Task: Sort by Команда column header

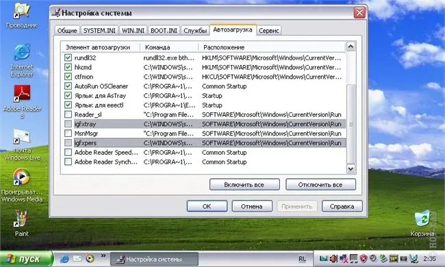Action: click(x=169, y=47)
